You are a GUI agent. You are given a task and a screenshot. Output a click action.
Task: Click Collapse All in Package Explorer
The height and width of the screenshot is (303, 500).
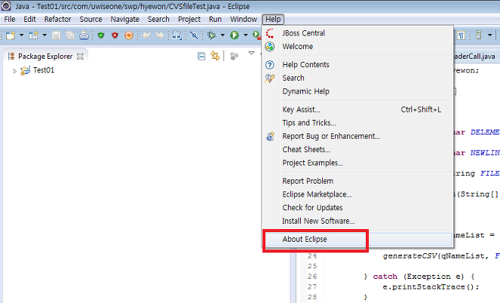click(201, 57)
